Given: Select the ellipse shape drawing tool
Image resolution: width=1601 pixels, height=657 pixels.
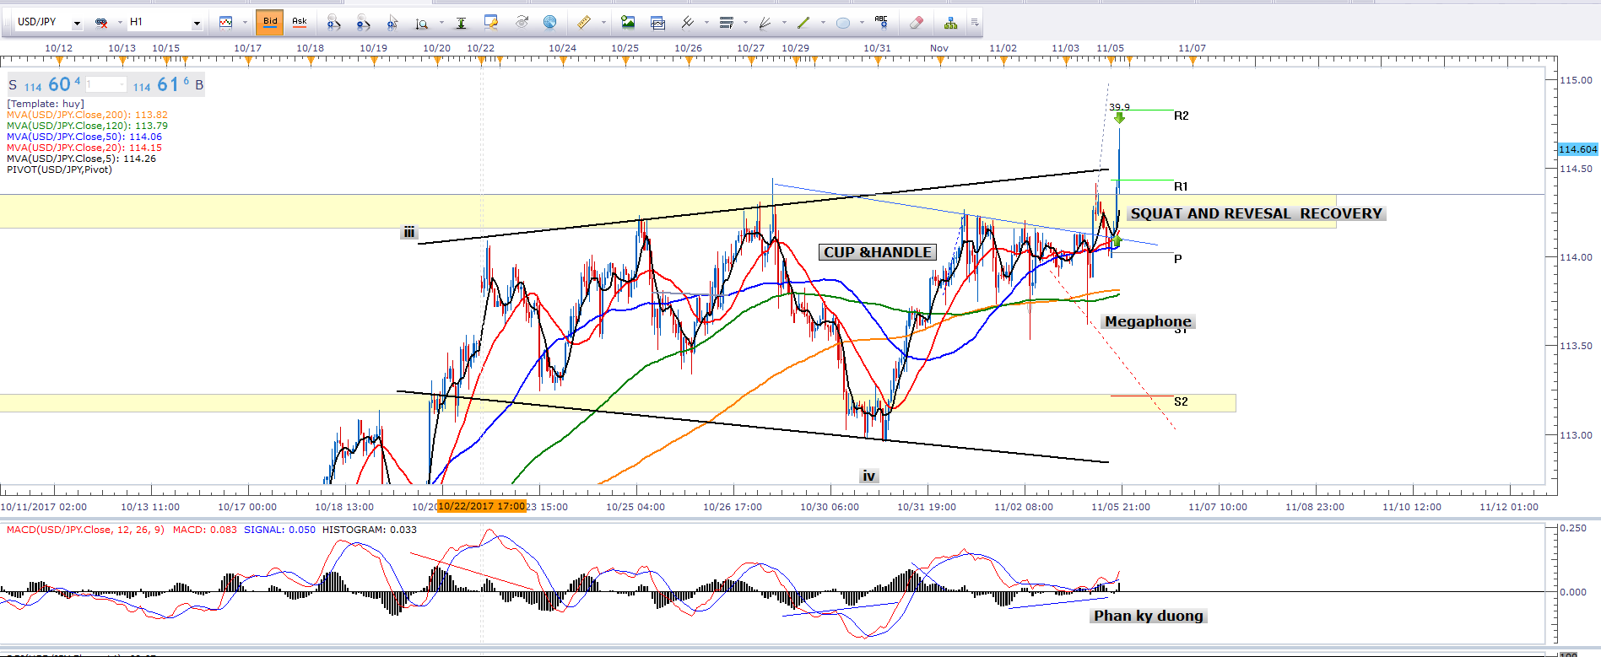Looking at the screenshot, I should coord(842,23).
